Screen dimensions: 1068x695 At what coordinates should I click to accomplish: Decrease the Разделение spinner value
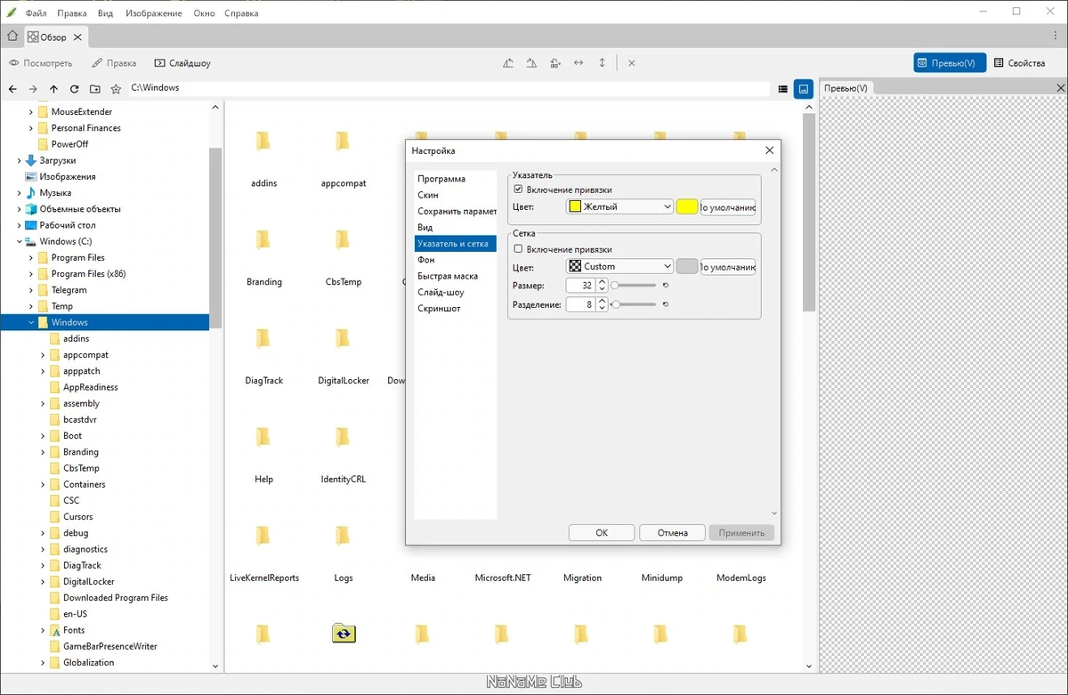point(603,308)
